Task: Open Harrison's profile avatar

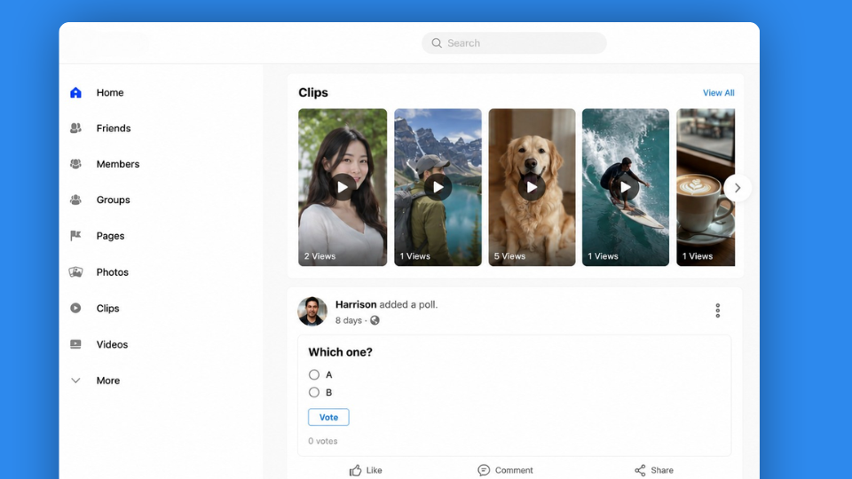Action: (312, 311)
